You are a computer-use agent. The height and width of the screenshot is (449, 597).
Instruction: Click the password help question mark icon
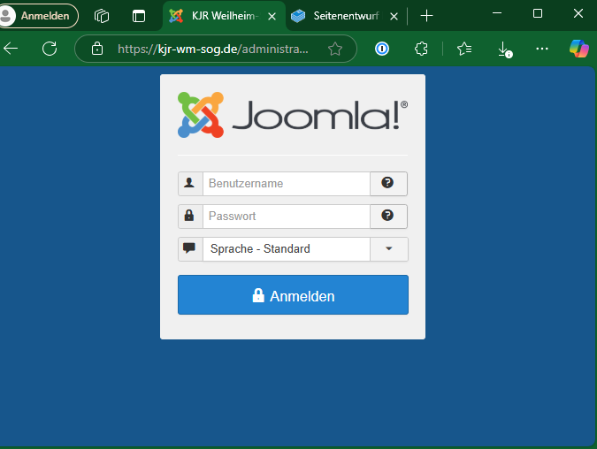[x=387, y=216]
